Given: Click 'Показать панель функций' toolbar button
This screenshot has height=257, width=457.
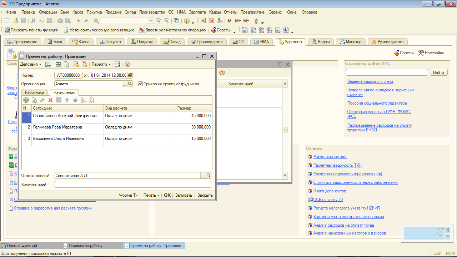Looking at the screenshot, I should click(31, 30).
